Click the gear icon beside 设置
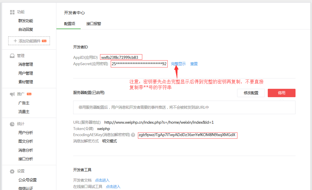 coord(12,171)
